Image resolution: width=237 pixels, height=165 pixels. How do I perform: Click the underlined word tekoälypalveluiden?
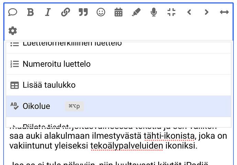(x=127, y=146)
